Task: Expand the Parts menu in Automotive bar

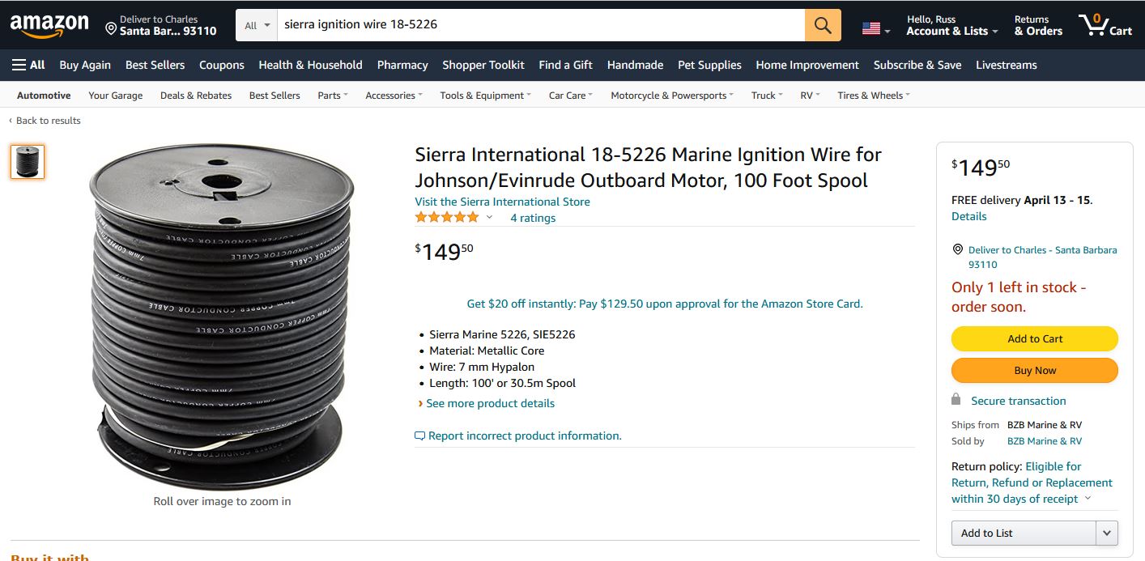Action: point(333,96)
